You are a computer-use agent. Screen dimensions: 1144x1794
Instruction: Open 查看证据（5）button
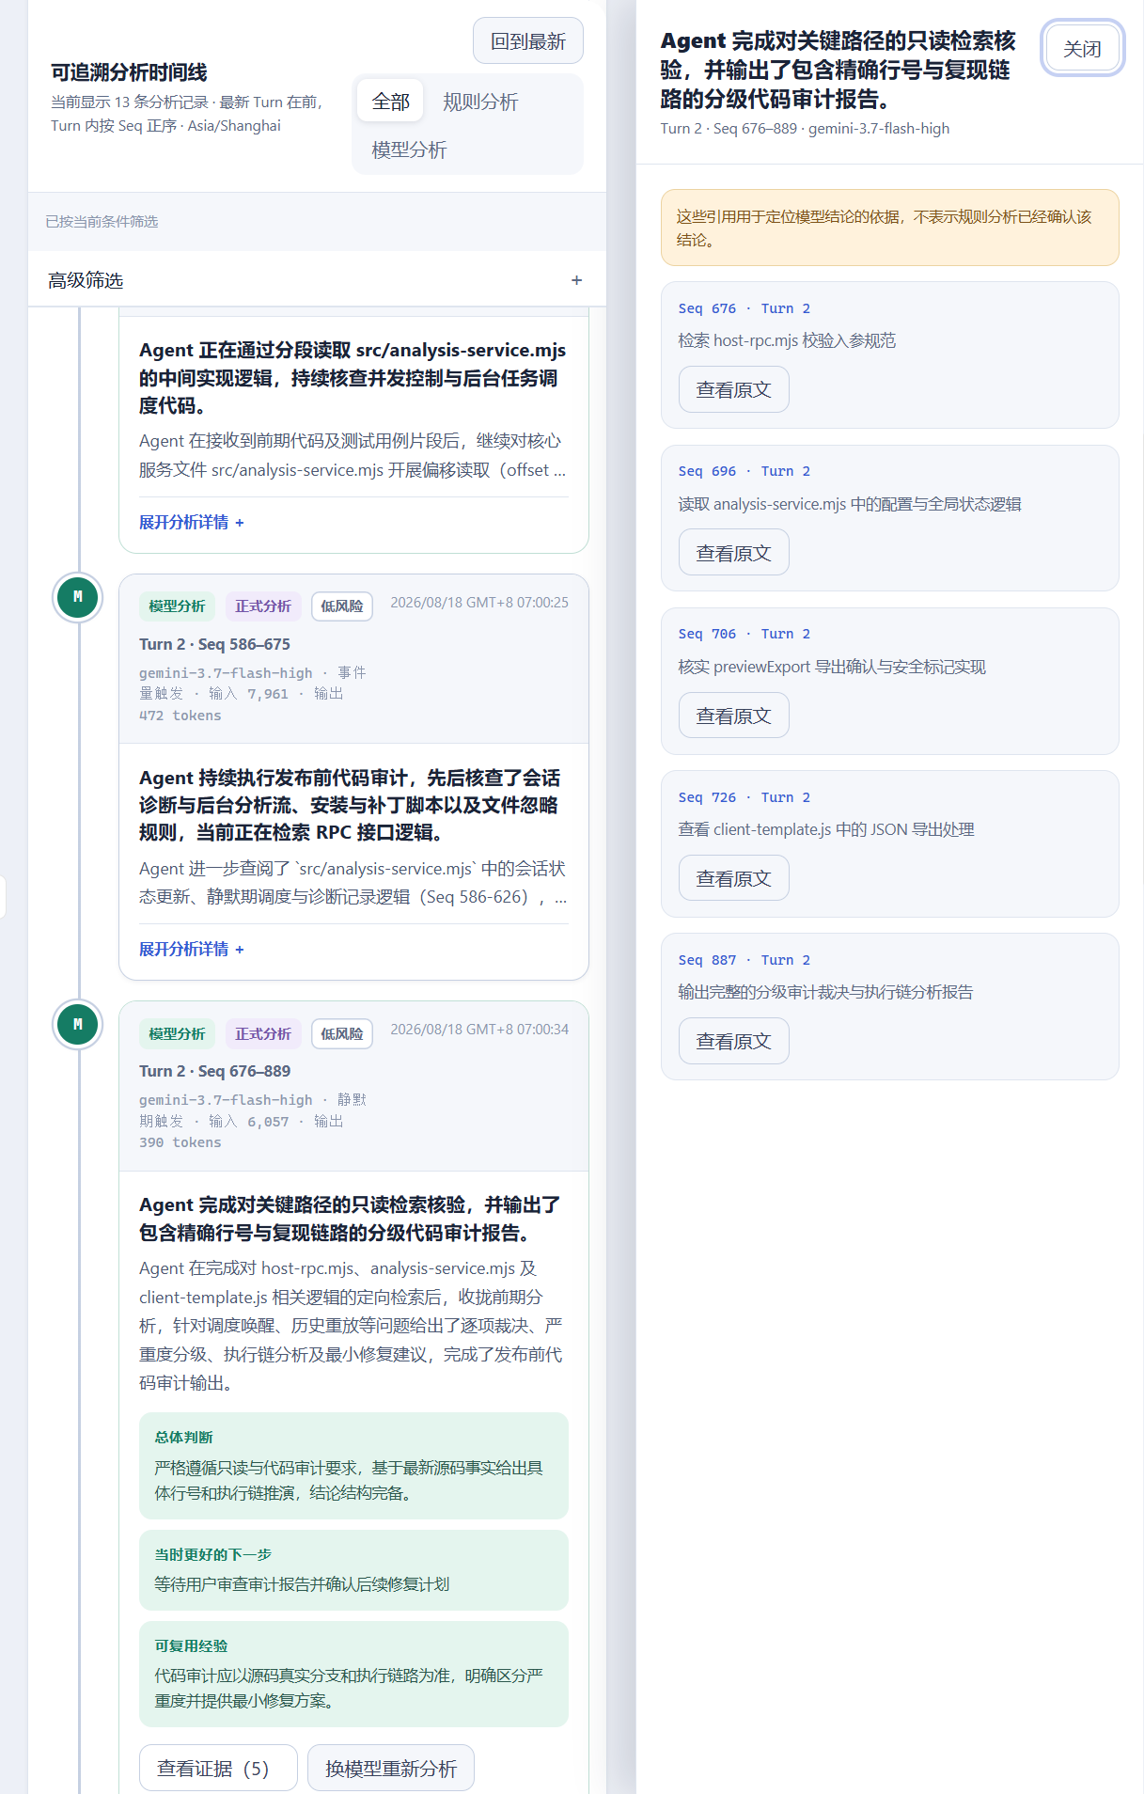tap(218, 1769)
